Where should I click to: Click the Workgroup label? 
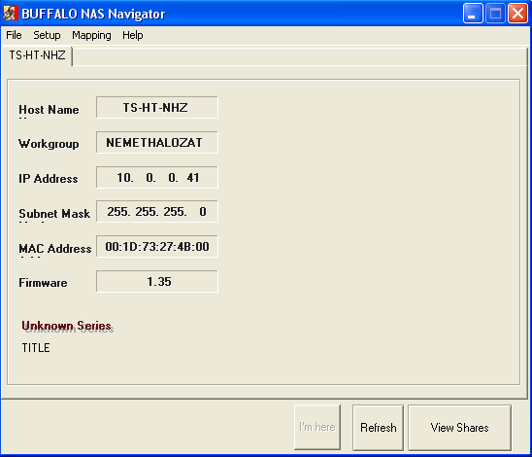[49, 144]
